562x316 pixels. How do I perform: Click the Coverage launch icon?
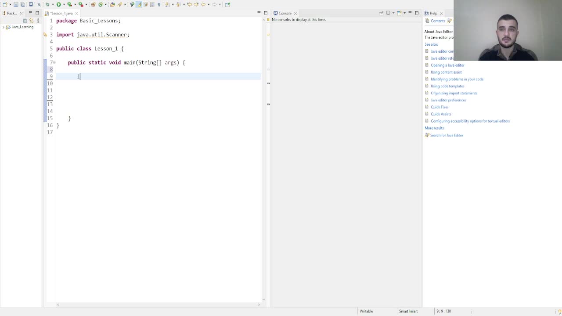69,4
